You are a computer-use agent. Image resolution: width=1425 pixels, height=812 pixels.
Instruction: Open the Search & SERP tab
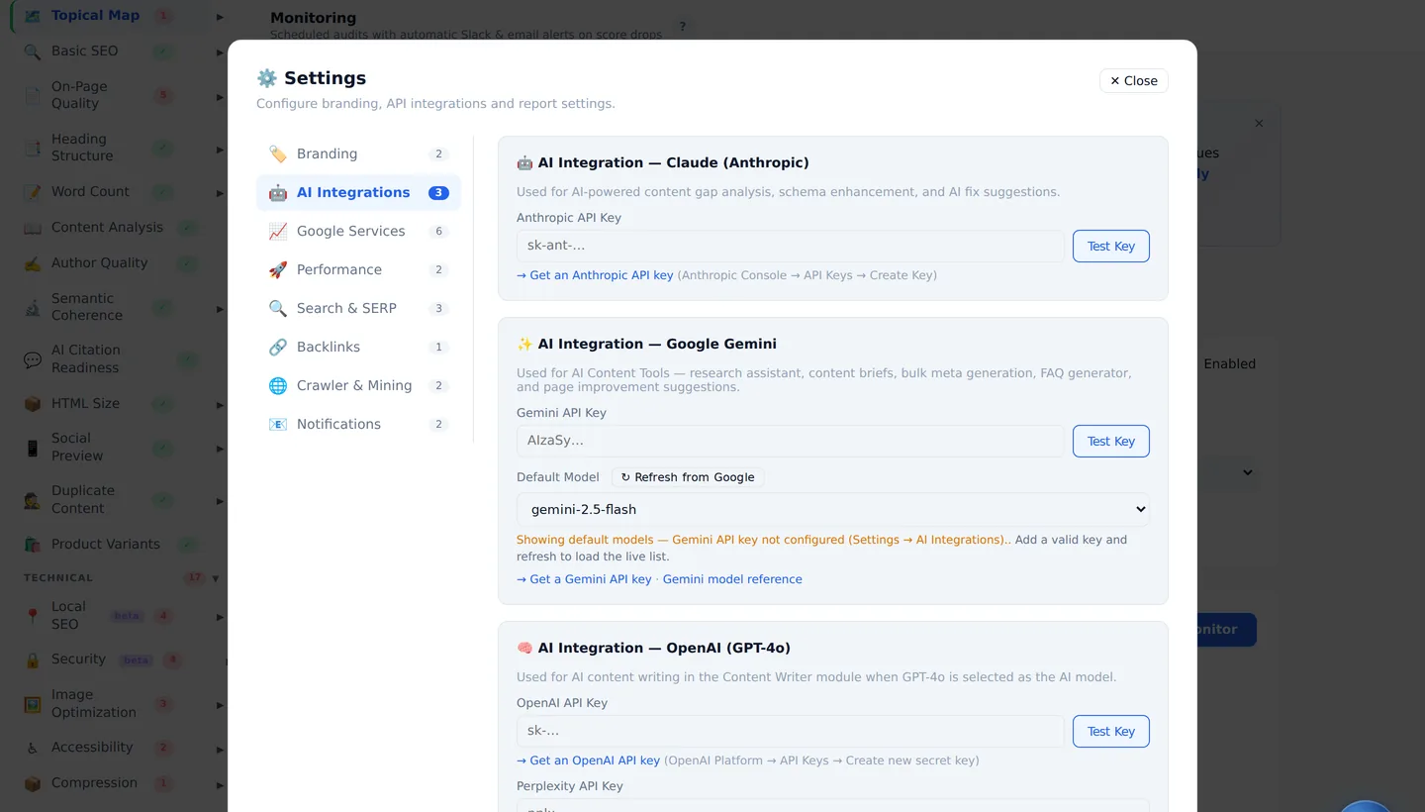click(358, 308)
